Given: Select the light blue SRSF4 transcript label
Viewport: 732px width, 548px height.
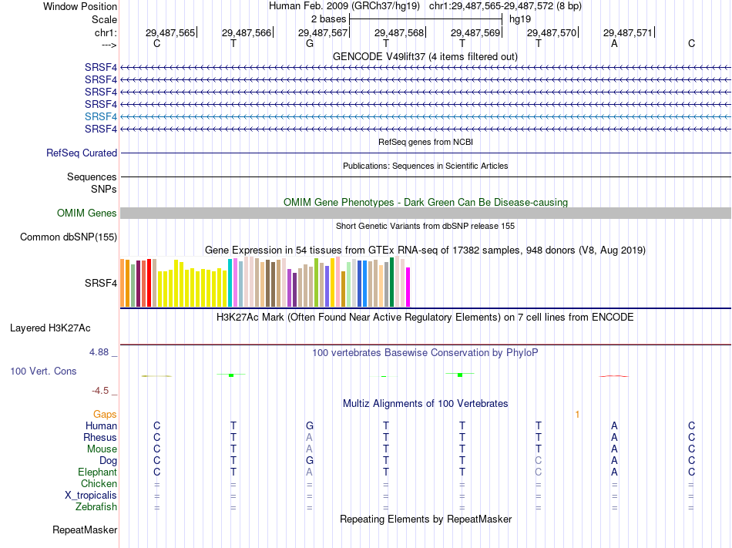Looking at the screenshot, I should [x=101, y=116].
